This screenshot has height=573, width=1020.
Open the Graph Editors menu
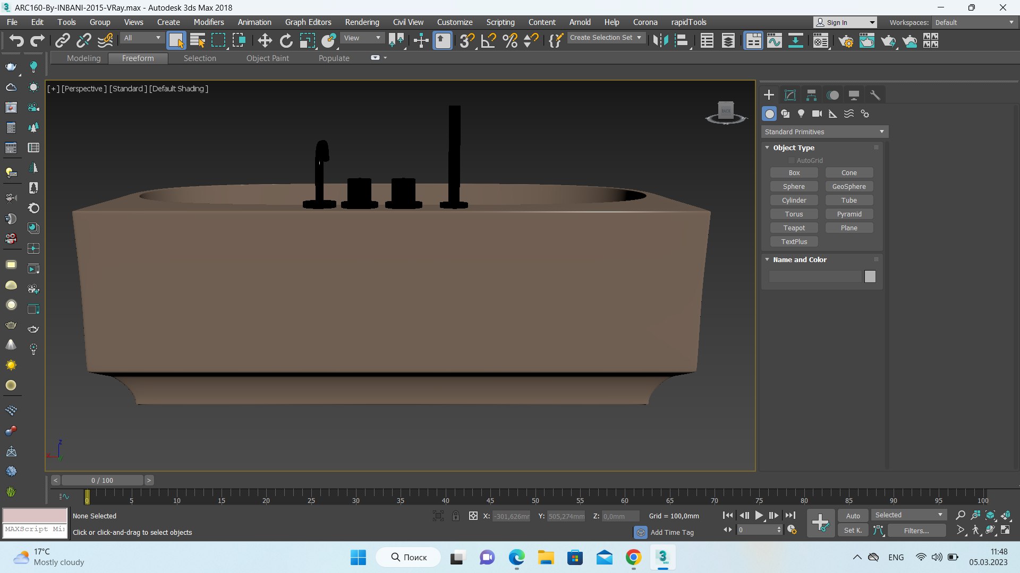point(308,22)
